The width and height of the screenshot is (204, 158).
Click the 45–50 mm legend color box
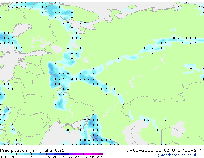pyautogui.click(x=95, y=154)
